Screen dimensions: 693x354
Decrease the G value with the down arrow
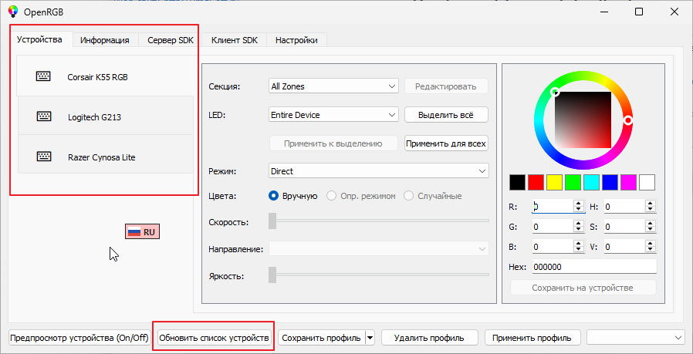pos(578,230)
